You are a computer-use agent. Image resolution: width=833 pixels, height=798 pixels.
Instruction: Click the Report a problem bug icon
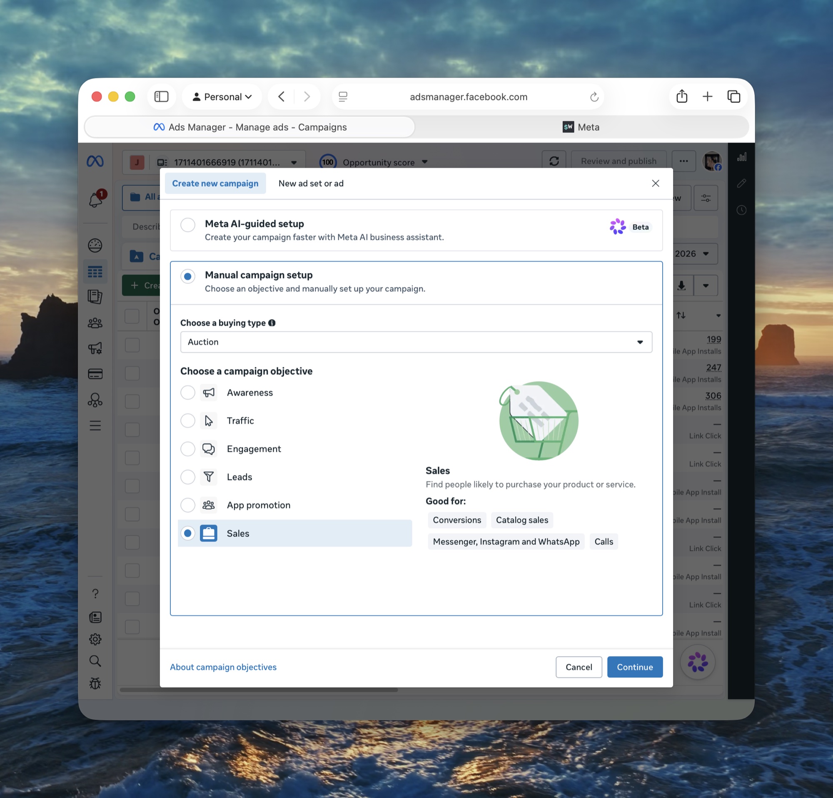pos(95,684)
